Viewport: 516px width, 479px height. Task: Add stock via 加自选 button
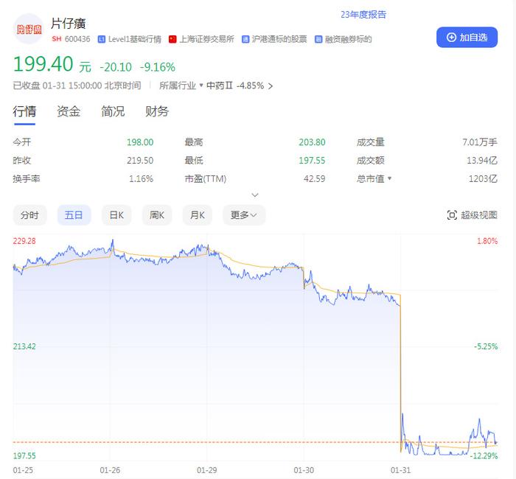[x=467, y=38]
